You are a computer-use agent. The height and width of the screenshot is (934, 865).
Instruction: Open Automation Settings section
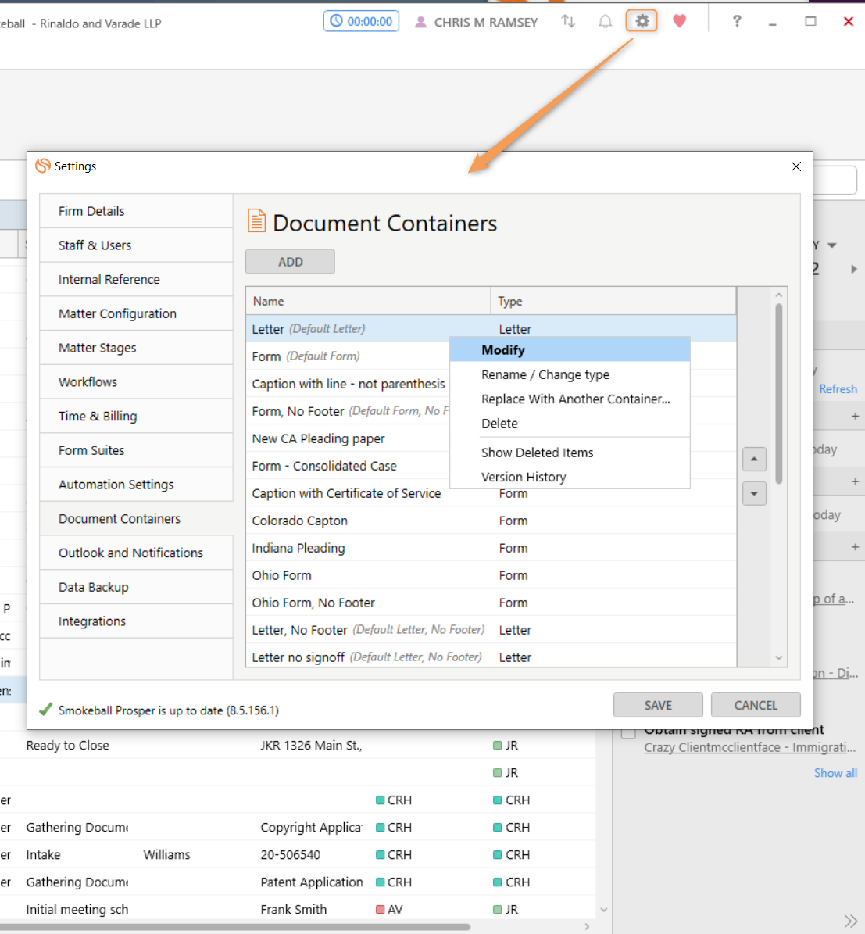(136, 485)
